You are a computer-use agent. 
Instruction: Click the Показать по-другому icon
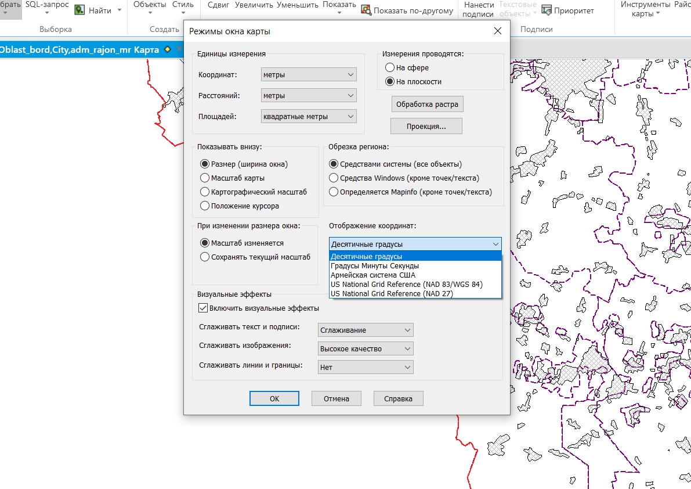click(366, 10)
